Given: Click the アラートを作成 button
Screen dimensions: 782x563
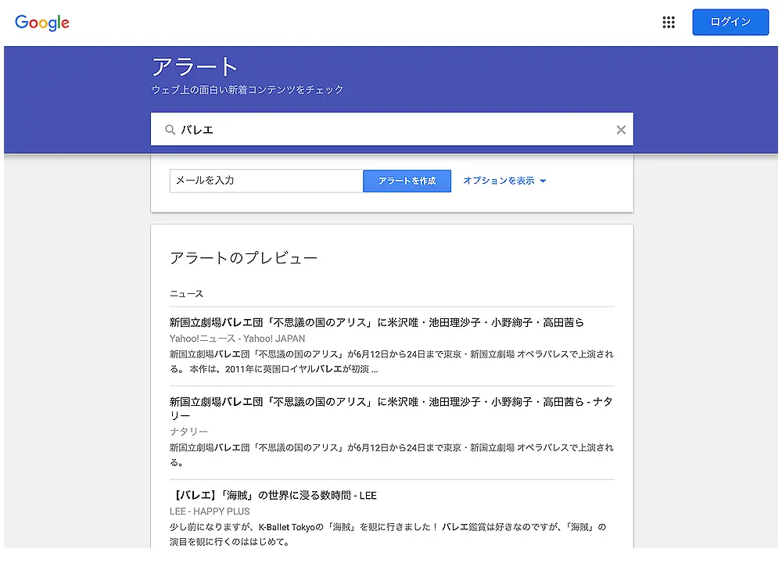Looking at the screenshot, I should pyautogui.click(x=407, y=181).
